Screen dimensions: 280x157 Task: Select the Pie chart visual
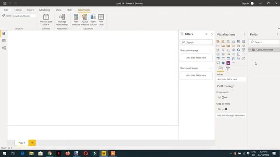coord(233,50)
